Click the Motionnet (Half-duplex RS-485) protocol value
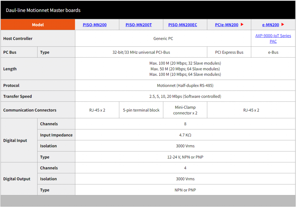The image size is (296, 207). click(x=185, y=86)
